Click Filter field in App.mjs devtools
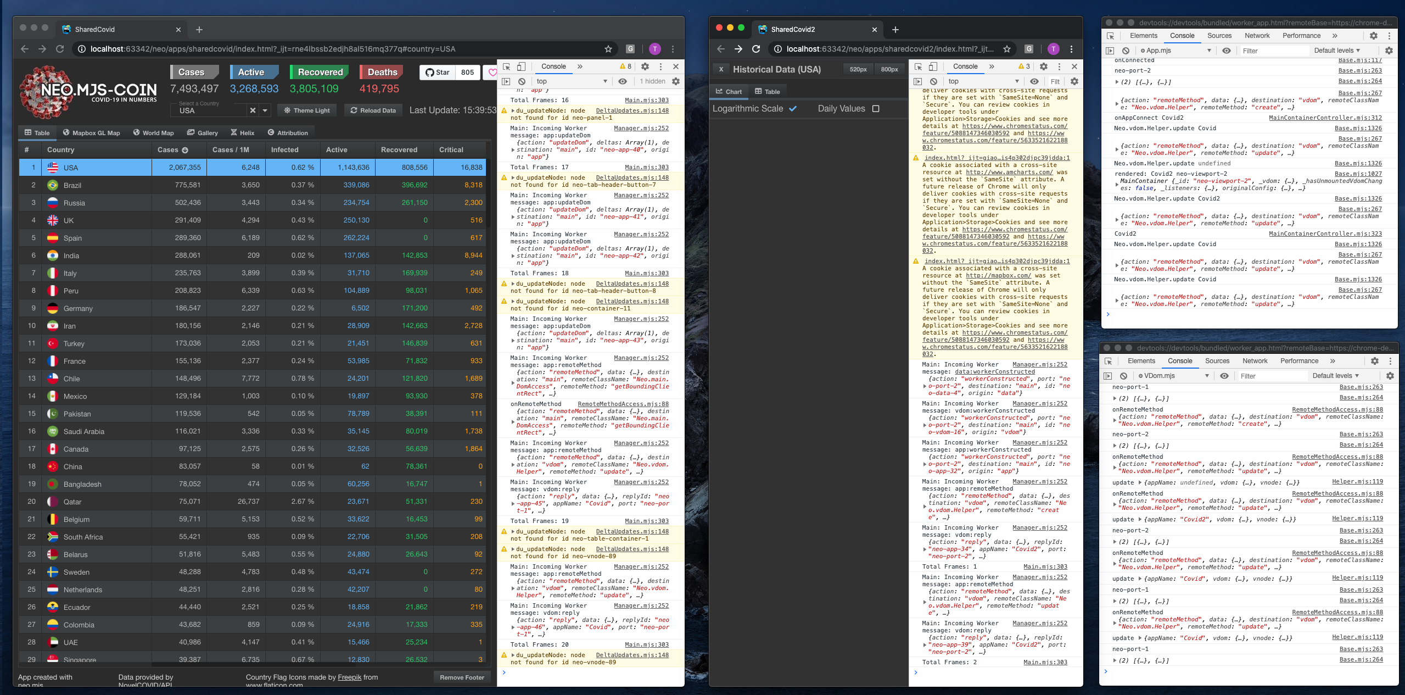Viewport: 1405px width, 695px height. coord(1274,51)
